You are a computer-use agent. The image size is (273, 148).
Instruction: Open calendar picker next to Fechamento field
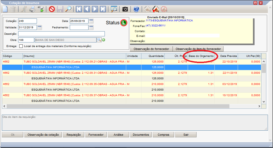coord(91,28)
